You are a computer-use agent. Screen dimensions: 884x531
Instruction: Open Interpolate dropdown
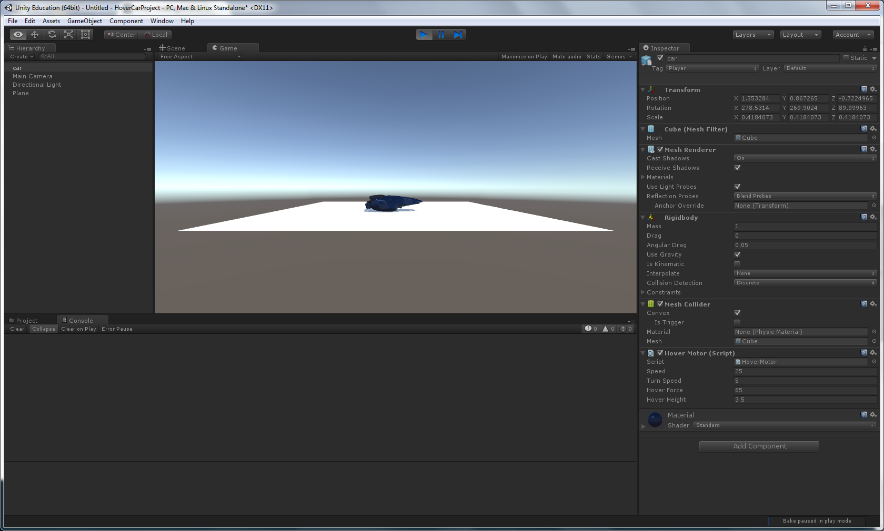[x=805, y=273]
